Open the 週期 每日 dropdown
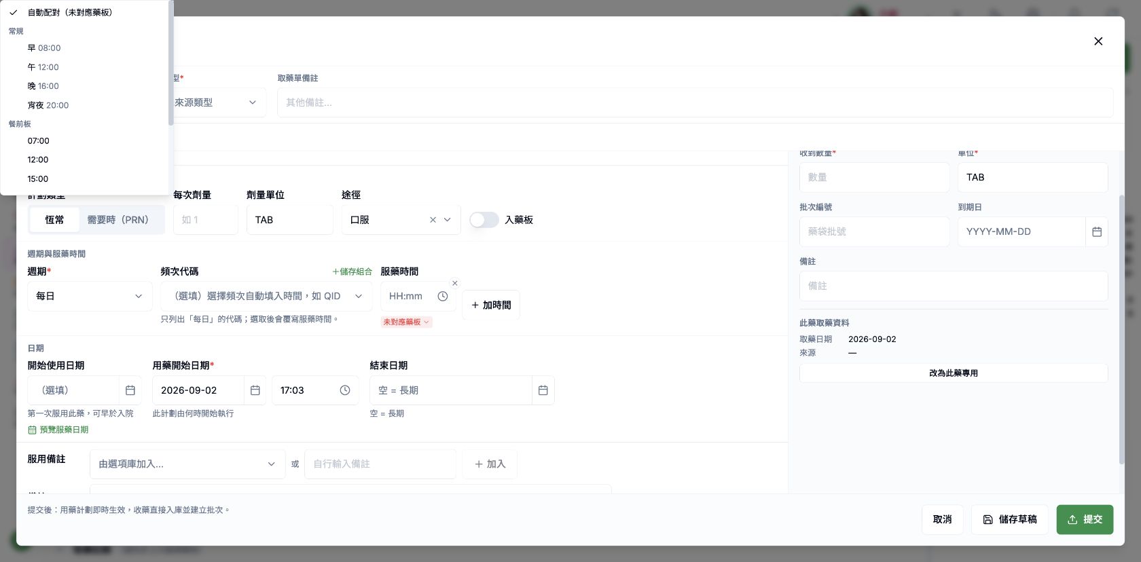This screenshot has height=562, width=1141. (x=90, y=297)
